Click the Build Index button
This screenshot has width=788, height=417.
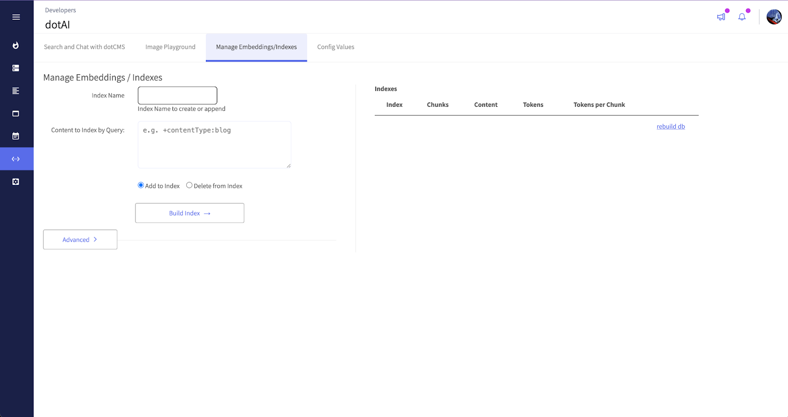[190, 213]
